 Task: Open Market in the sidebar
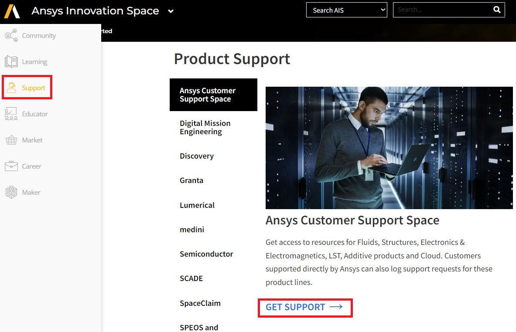tap(32, 140)
